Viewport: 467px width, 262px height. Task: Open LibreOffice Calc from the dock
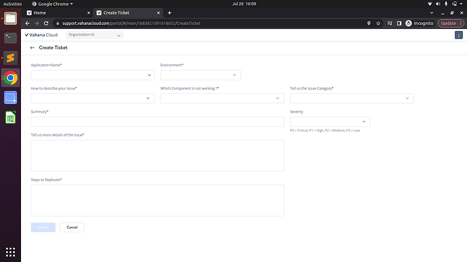point(10,117)
